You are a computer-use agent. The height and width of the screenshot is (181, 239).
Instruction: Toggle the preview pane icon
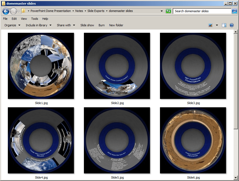tap(224, 25)
